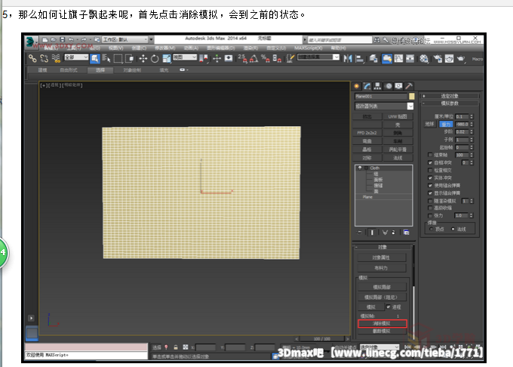513x367 pixels.
Task: Open the Display command panel tab
Action: point(398,86)
